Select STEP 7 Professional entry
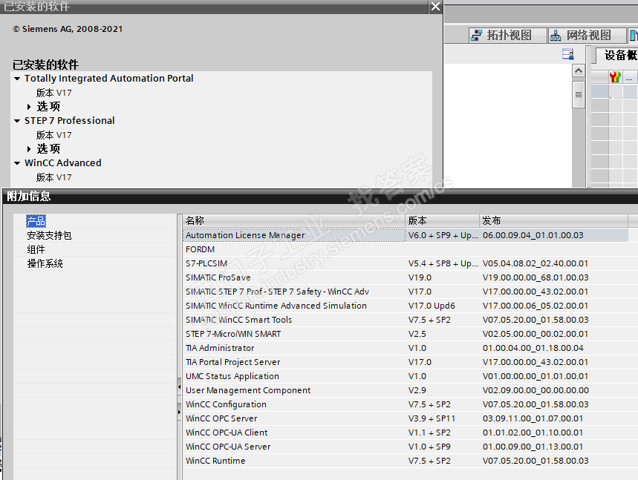The image size is (638, 480). coord(70,121)
